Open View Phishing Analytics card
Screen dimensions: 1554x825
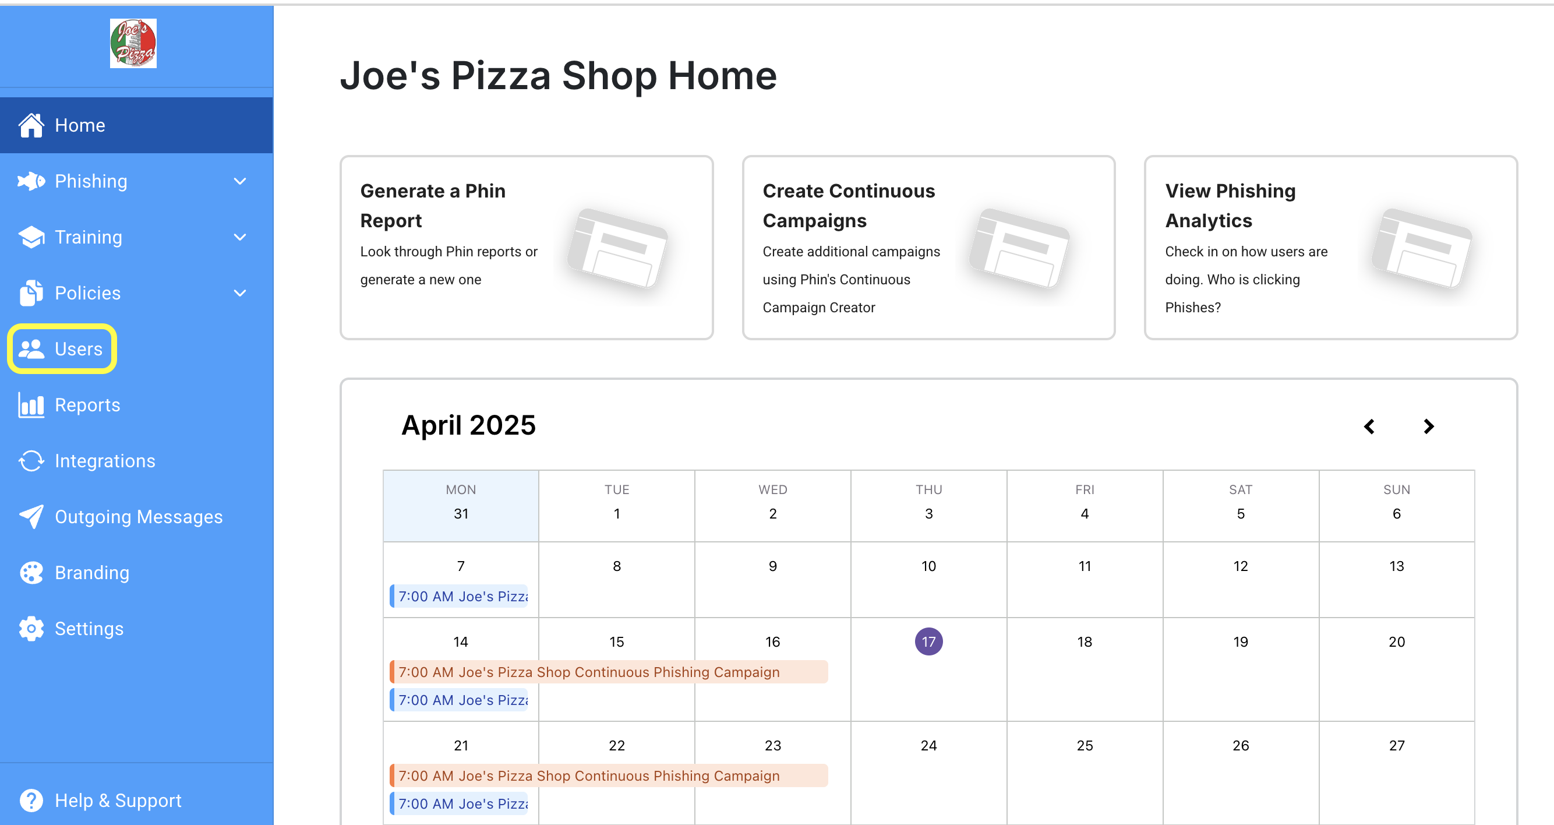(x=1331, y=248)
